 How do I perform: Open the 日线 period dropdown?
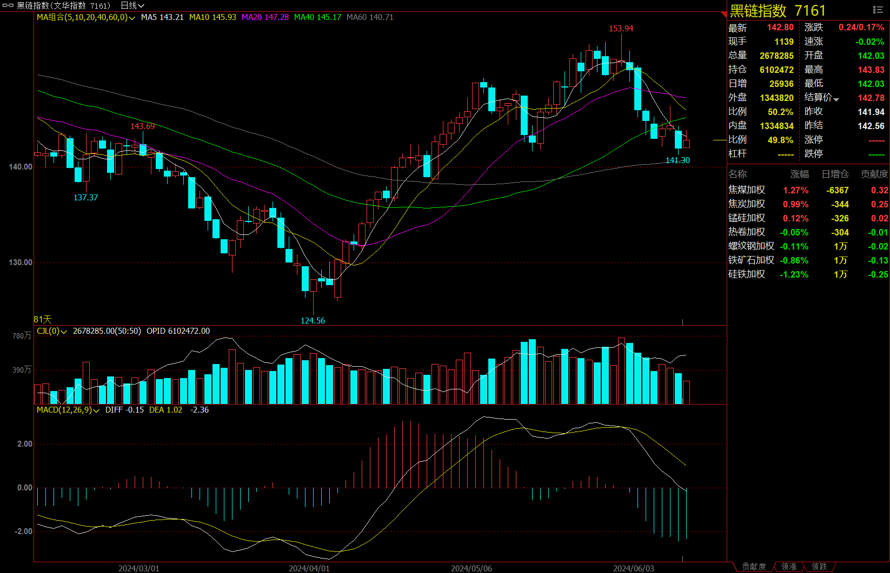pos(132,5)
